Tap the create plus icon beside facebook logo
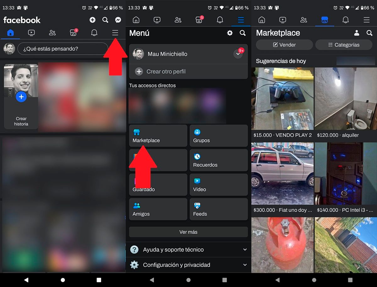Viewport: 377px width, 287px height. (x=92, y=20)
